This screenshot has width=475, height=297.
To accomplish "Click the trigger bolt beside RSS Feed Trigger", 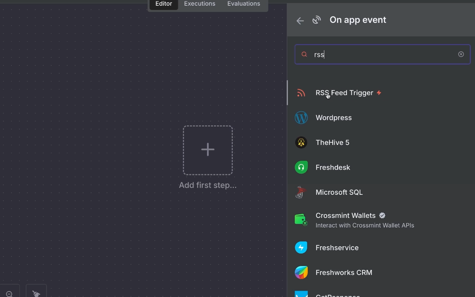I will (379, 93).
